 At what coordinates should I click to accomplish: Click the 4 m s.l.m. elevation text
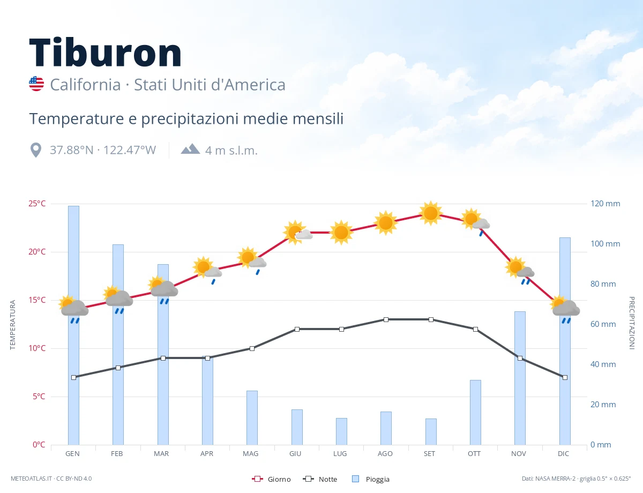click(x=231, y=150)
